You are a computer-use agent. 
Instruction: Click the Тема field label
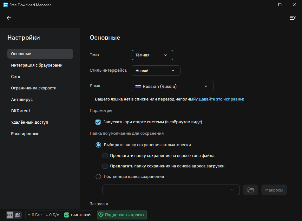(x=95, y=55)
